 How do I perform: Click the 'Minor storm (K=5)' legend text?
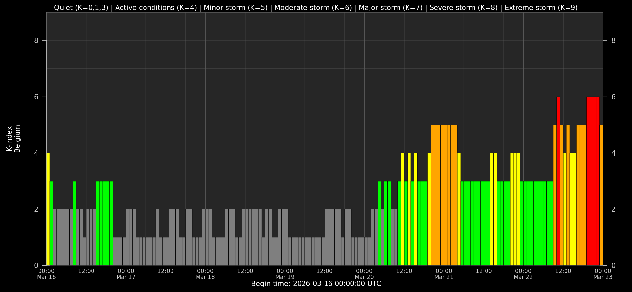236,8
